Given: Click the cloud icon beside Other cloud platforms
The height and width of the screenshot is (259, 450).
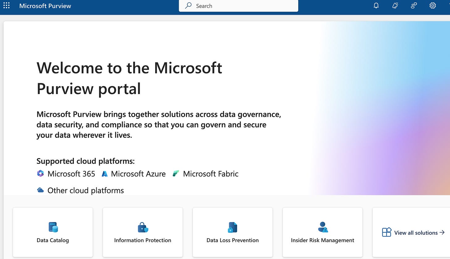Looking at the screenshot, I should click(40, 190).
